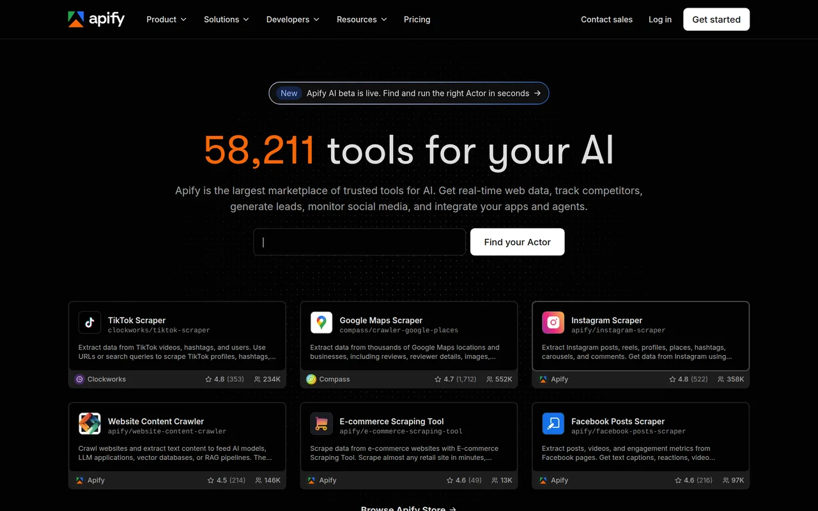Click the Get started button

click(716, 19)
